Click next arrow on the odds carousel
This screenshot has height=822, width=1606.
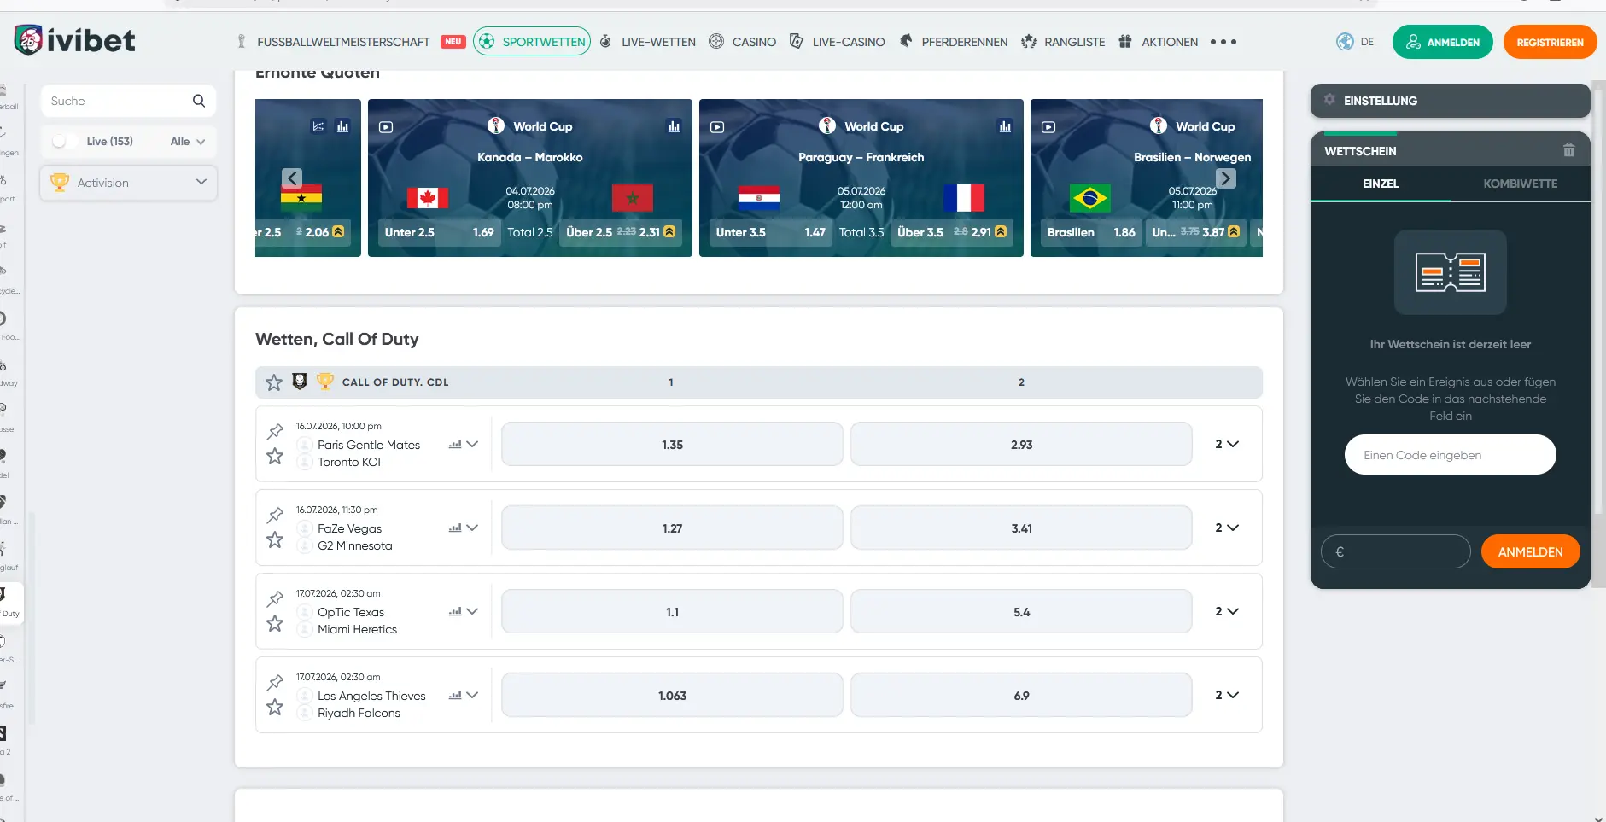click(x=1226, y=178)
